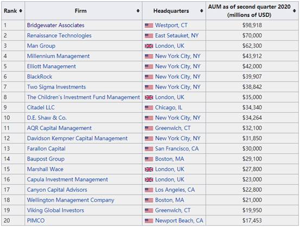Screen dimensions: 300x227
Task: Click the US flag beside Westport, CT
Action: click(149, 26)
